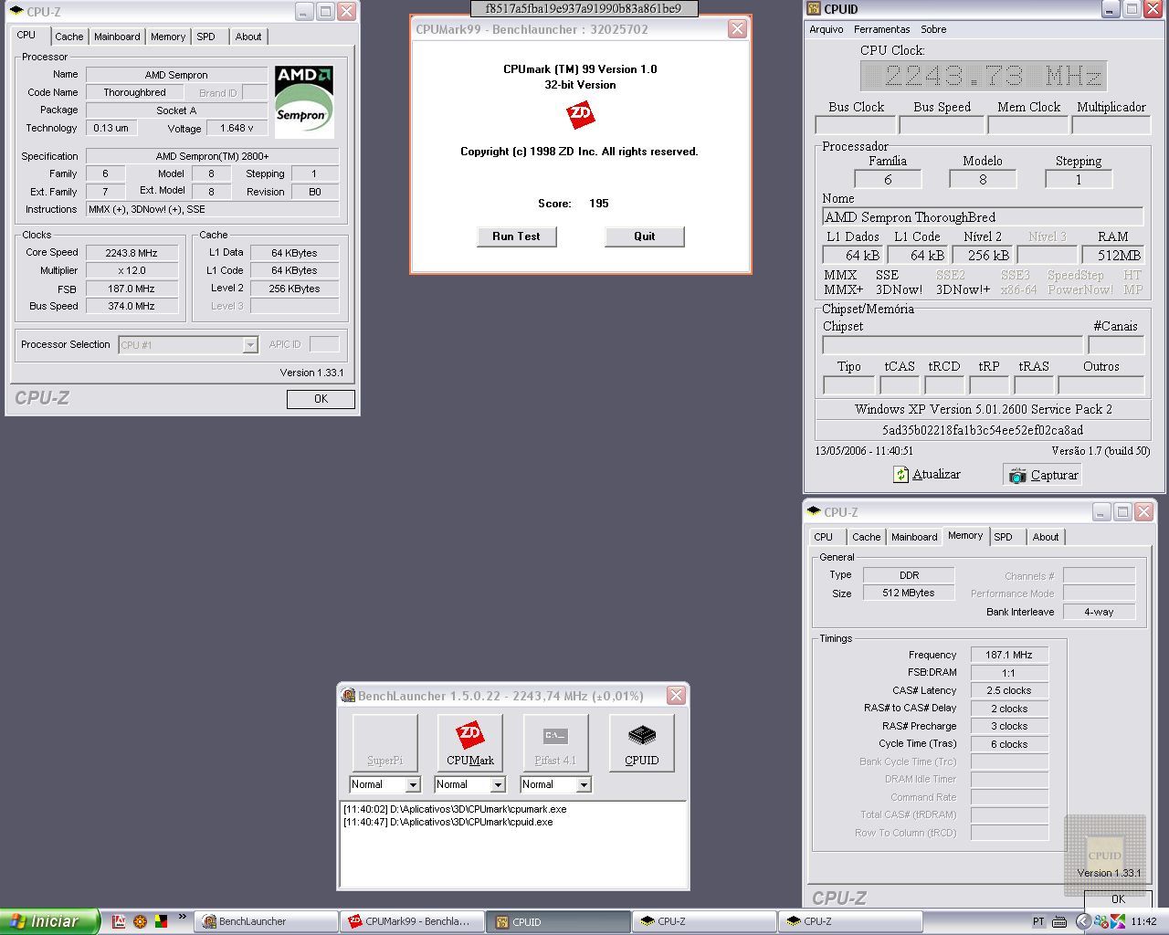Open the Processor Selection combo box
Viewport: 1169px width, 935px height.
[x=188, y=345]
